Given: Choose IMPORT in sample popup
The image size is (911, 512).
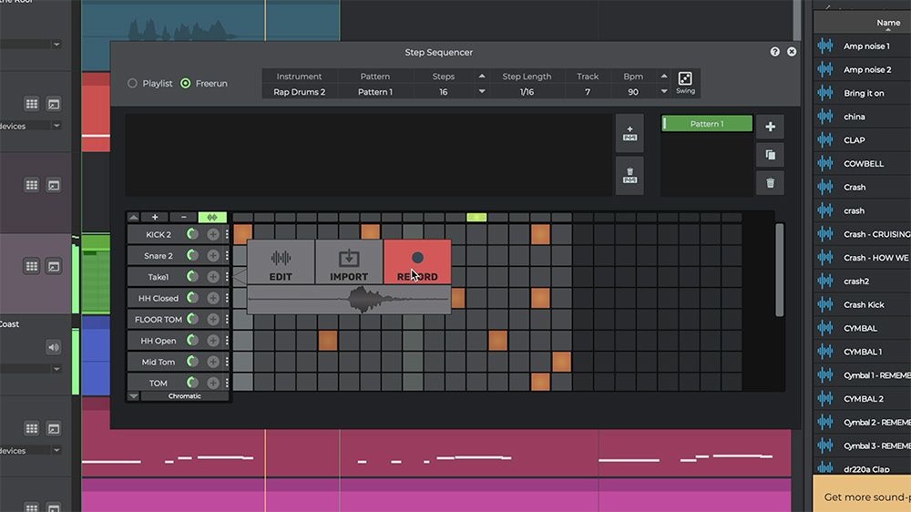Looking at the screenshot, I should pyautogui.click(x=349, y=262).
